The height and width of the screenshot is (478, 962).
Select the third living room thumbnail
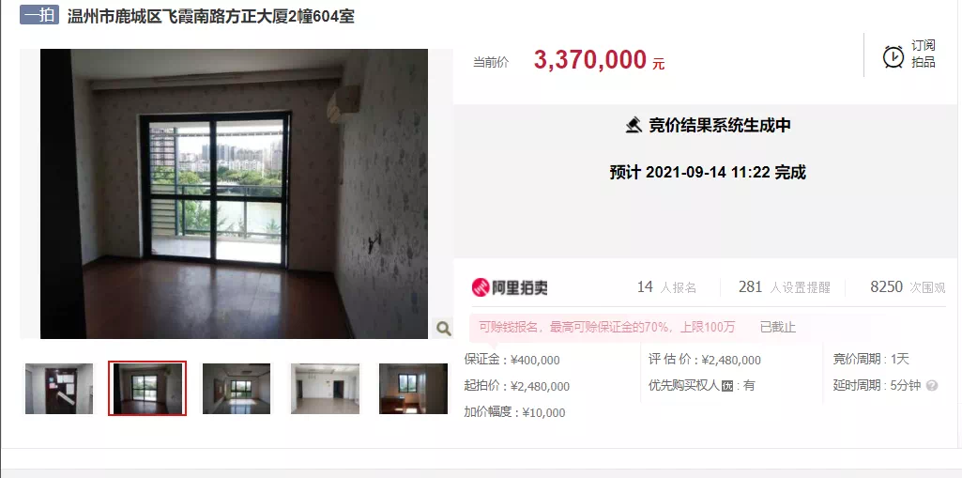[237, 389]
